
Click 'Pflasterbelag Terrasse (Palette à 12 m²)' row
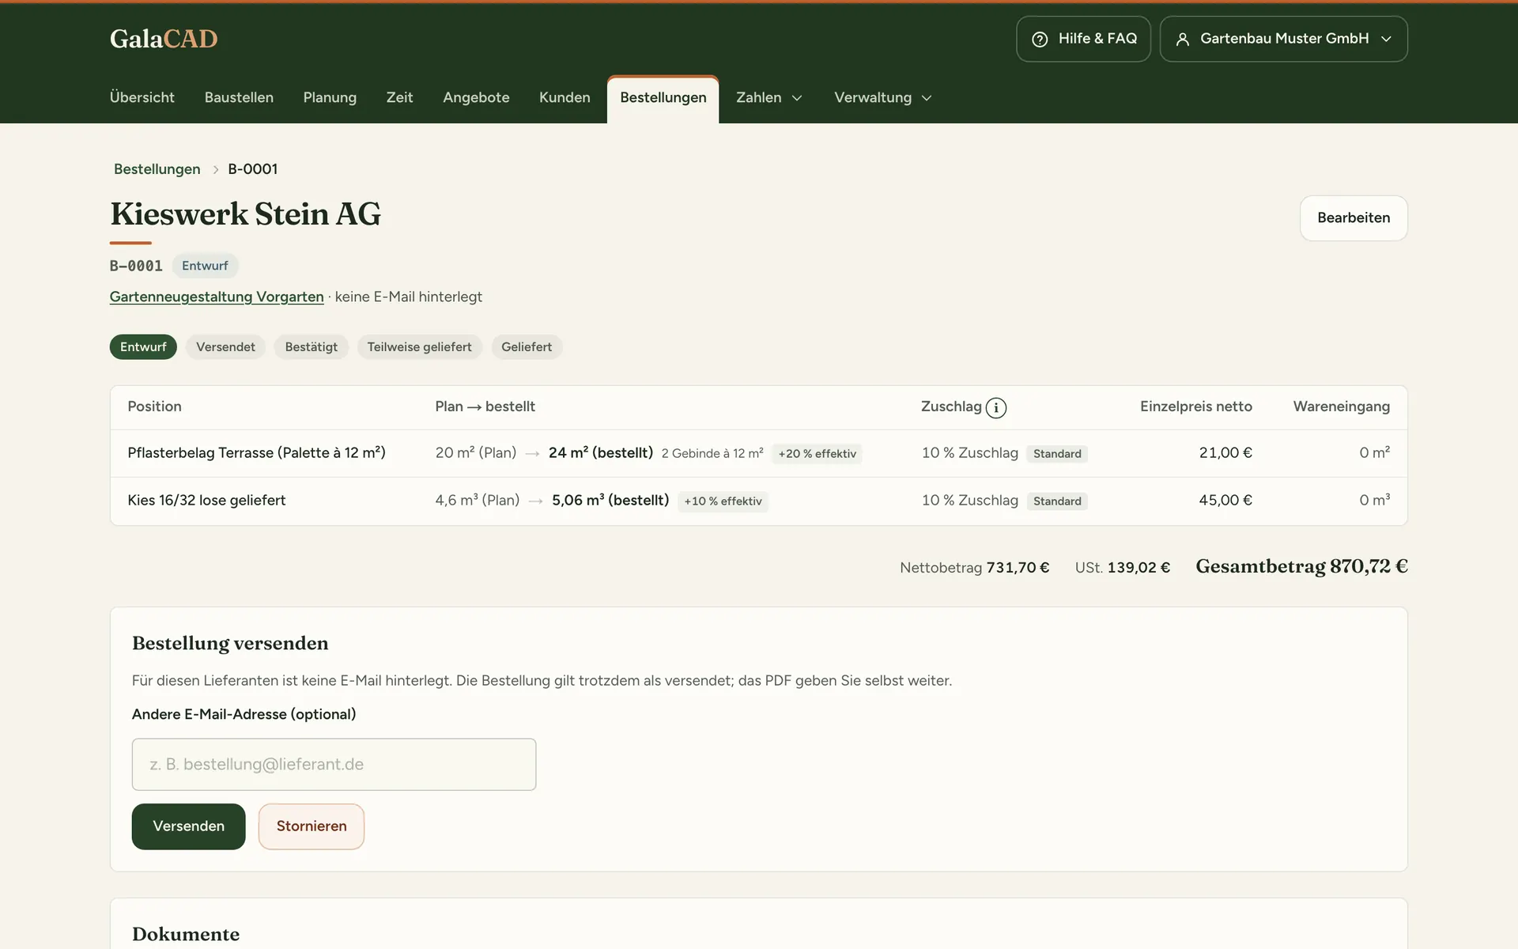click(x=758, y=453)
